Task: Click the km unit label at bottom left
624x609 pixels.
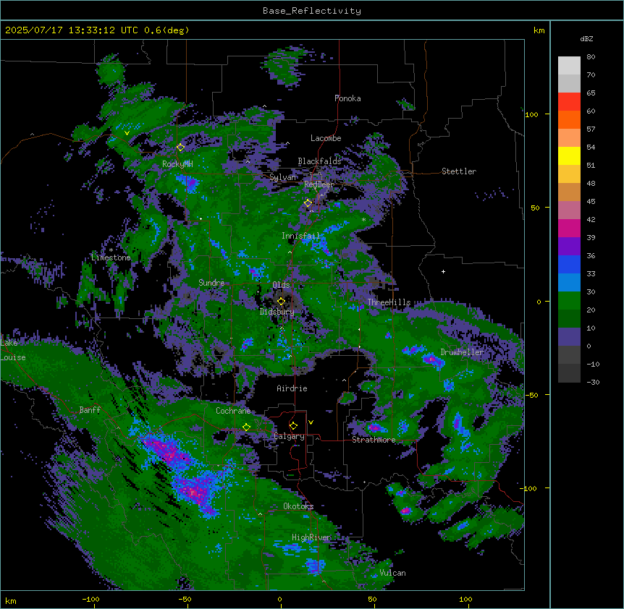Action: pyautogui.click(x=10, y=600)
